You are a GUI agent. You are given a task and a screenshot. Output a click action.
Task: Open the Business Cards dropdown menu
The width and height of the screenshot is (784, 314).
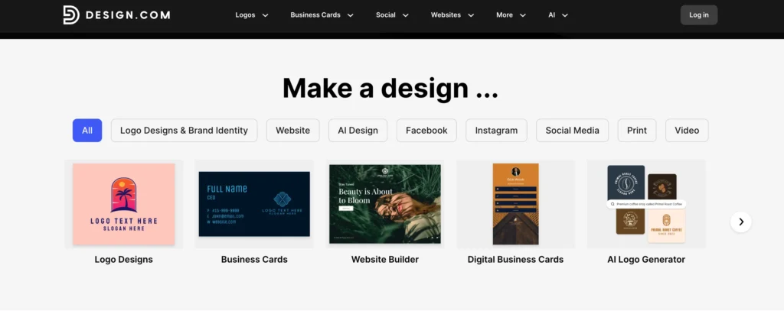(x=322, y=15)
